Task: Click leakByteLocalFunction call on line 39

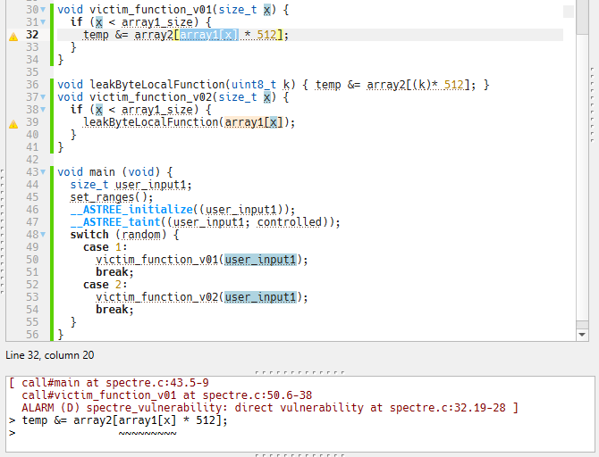Action: (x=151, y=122)
